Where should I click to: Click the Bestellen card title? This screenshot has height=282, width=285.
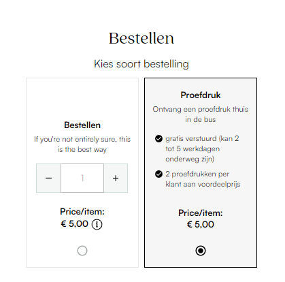82,125
